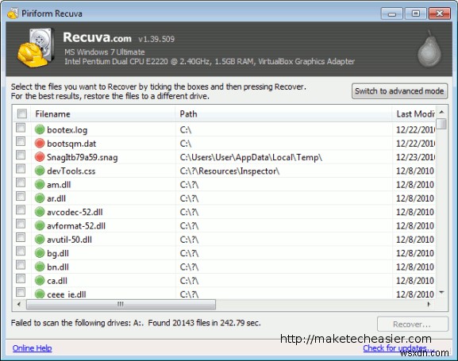Click the green status dot beside avformat-52.dll
This screenshot has height=361, width=458.
pyautogui.click(x=40, y=225)
